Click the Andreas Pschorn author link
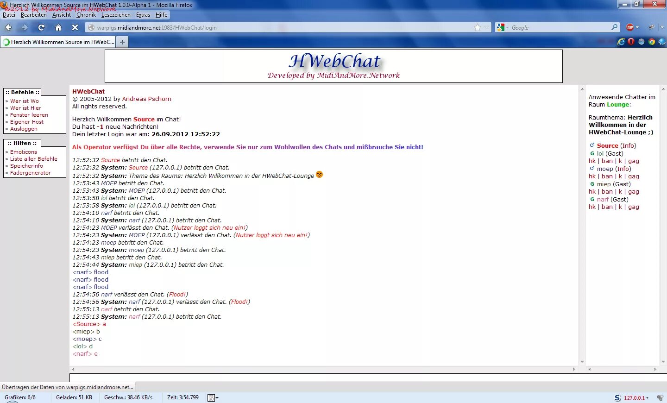Viewport: 667px width, 403px height. (147, 99)
